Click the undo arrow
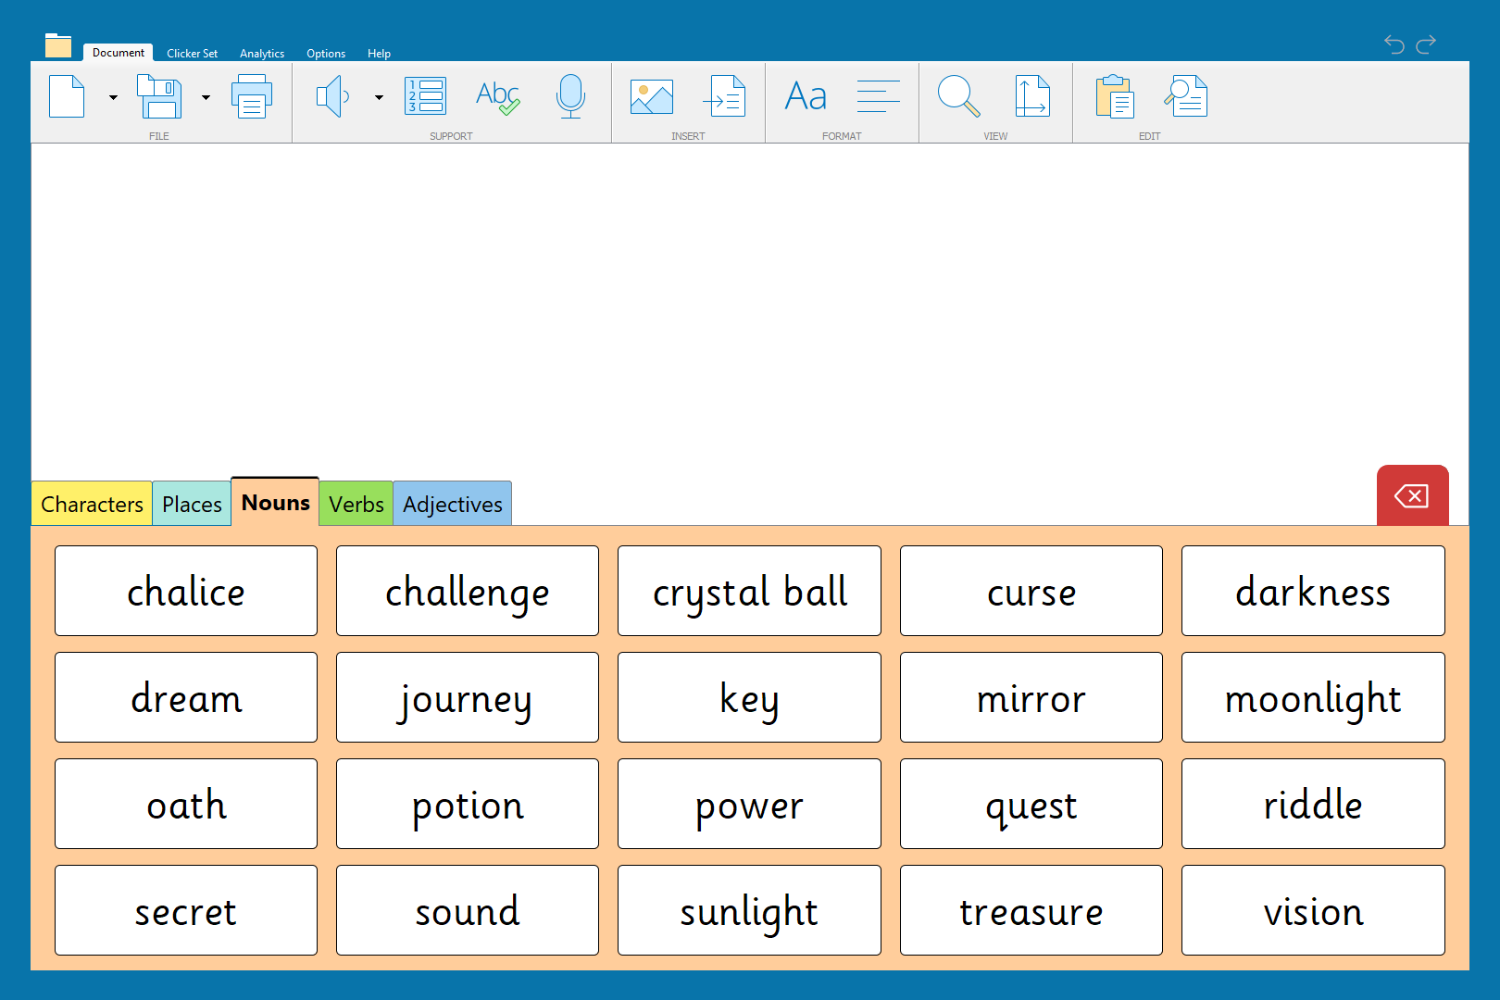 [x=1394, y=44]
